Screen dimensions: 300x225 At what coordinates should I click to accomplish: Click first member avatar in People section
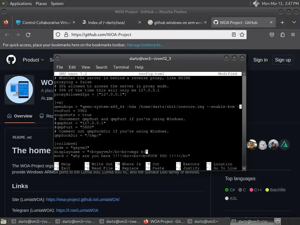pyautogui.click(x=252, y=145)
